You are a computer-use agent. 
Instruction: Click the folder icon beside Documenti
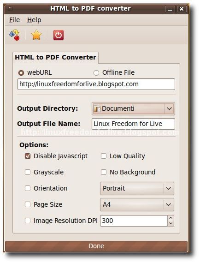[97, 109]
